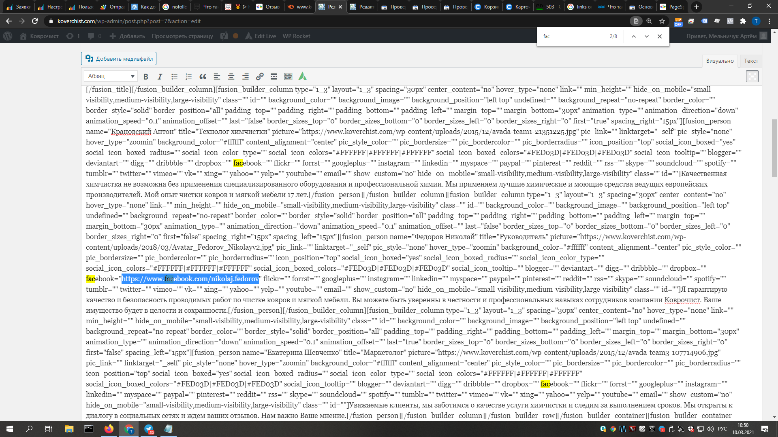
Task: Click the Добавить медиафайл button
Action: point(119,59)
